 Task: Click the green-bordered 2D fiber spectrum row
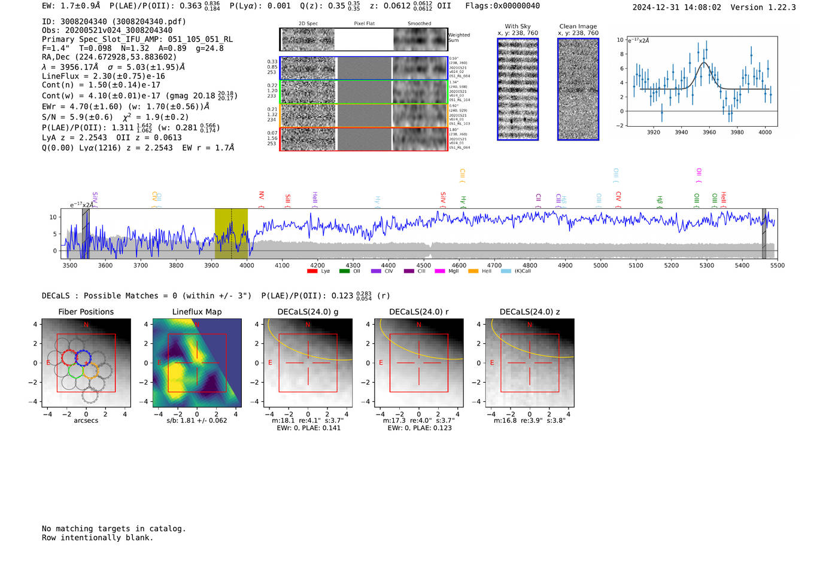(363, 92)
